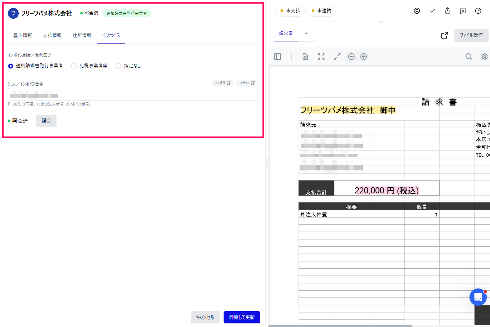Open the user account icon in header

(417, 11)
